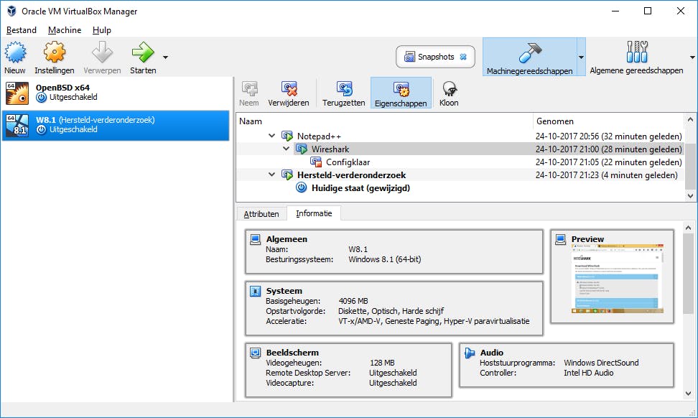Click the Notepad++ snapshot icon
This screenshot has width=698, height=418.
(287, 136)
